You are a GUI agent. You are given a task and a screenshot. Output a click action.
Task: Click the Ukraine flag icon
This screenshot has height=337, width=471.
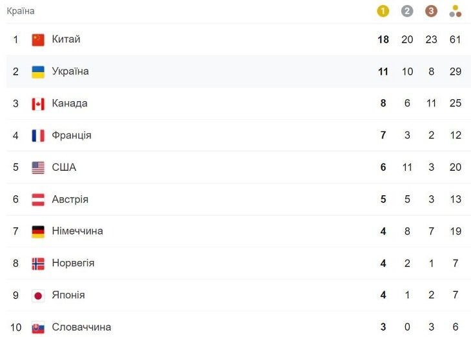(x=38, y=72)
